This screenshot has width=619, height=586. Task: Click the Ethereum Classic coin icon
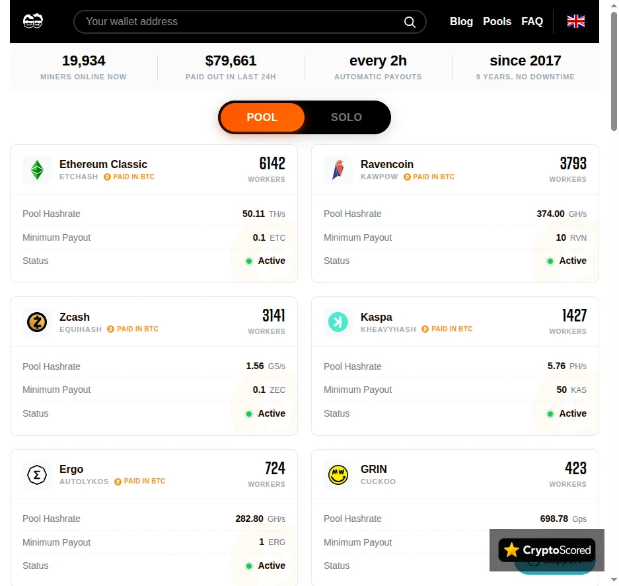click(x=37, y=170)
